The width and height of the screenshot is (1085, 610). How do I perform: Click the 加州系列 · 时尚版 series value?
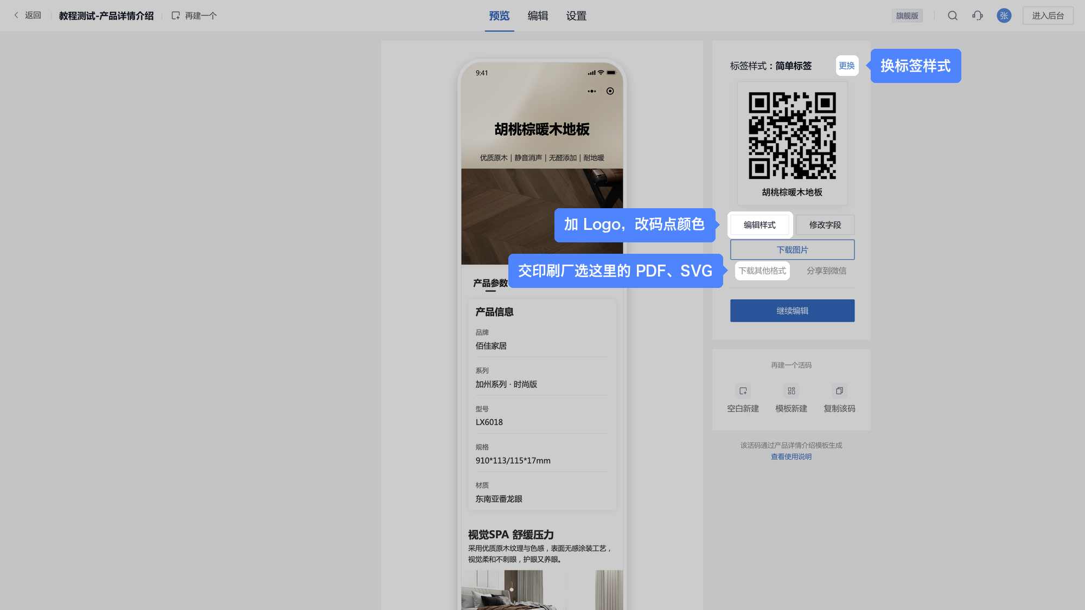(506, 384)
